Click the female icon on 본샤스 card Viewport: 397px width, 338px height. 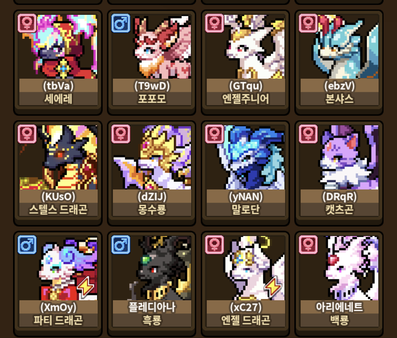click(x=308, y=24)
